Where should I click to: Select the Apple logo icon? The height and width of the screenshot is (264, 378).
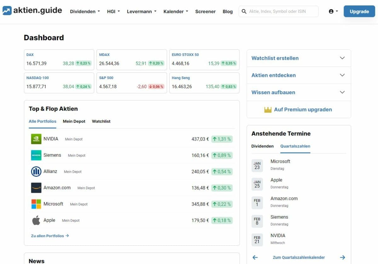pyautogui.click(x=36, y=220)
